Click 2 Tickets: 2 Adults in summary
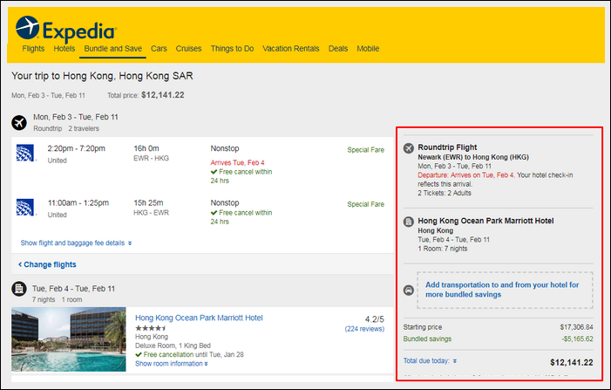This screenshot has width=611, height=390. tap(445, 193)
